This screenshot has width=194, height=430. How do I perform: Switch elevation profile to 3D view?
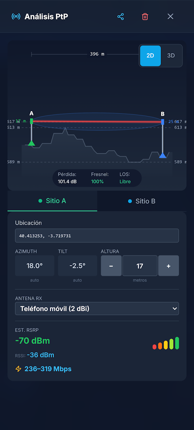tap(171, 56)
